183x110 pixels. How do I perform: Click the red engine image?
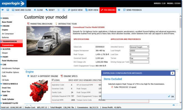pyautogui.click(x=39, y=91)
